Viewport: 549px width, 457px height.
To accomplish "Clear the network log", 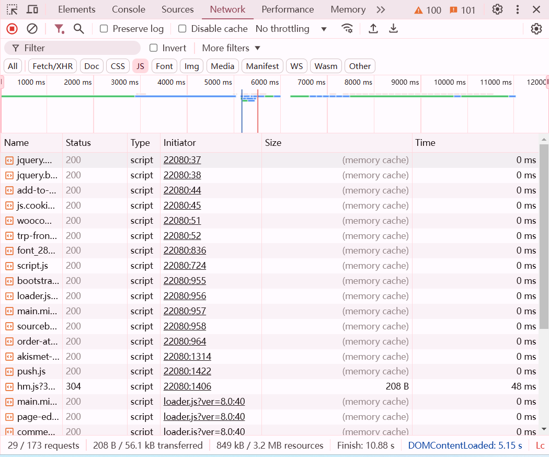I will [x=32, y=28].
